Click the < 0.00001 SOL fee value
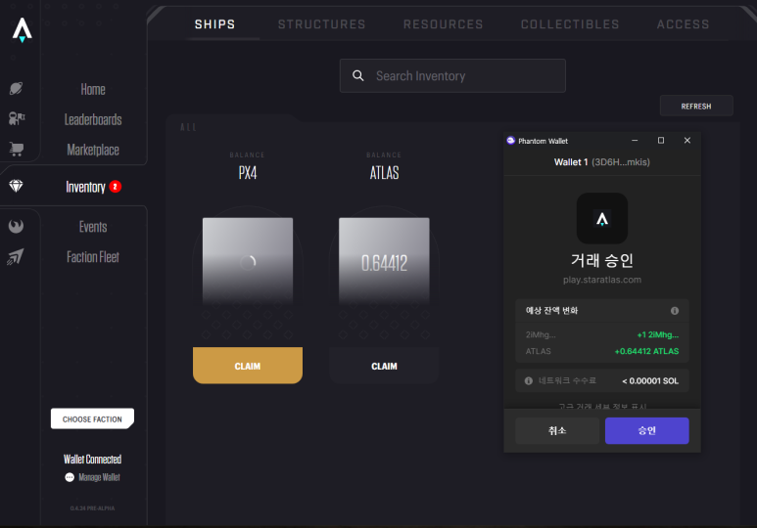The image size is (757, 528). coord(650,381)
